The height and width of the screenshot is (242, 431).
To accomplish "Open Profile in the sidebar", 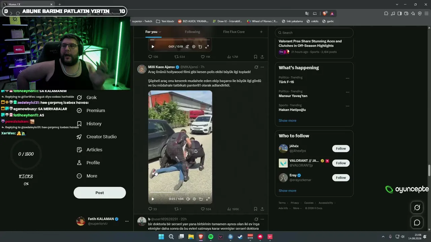I will click(x=89, y=163).
